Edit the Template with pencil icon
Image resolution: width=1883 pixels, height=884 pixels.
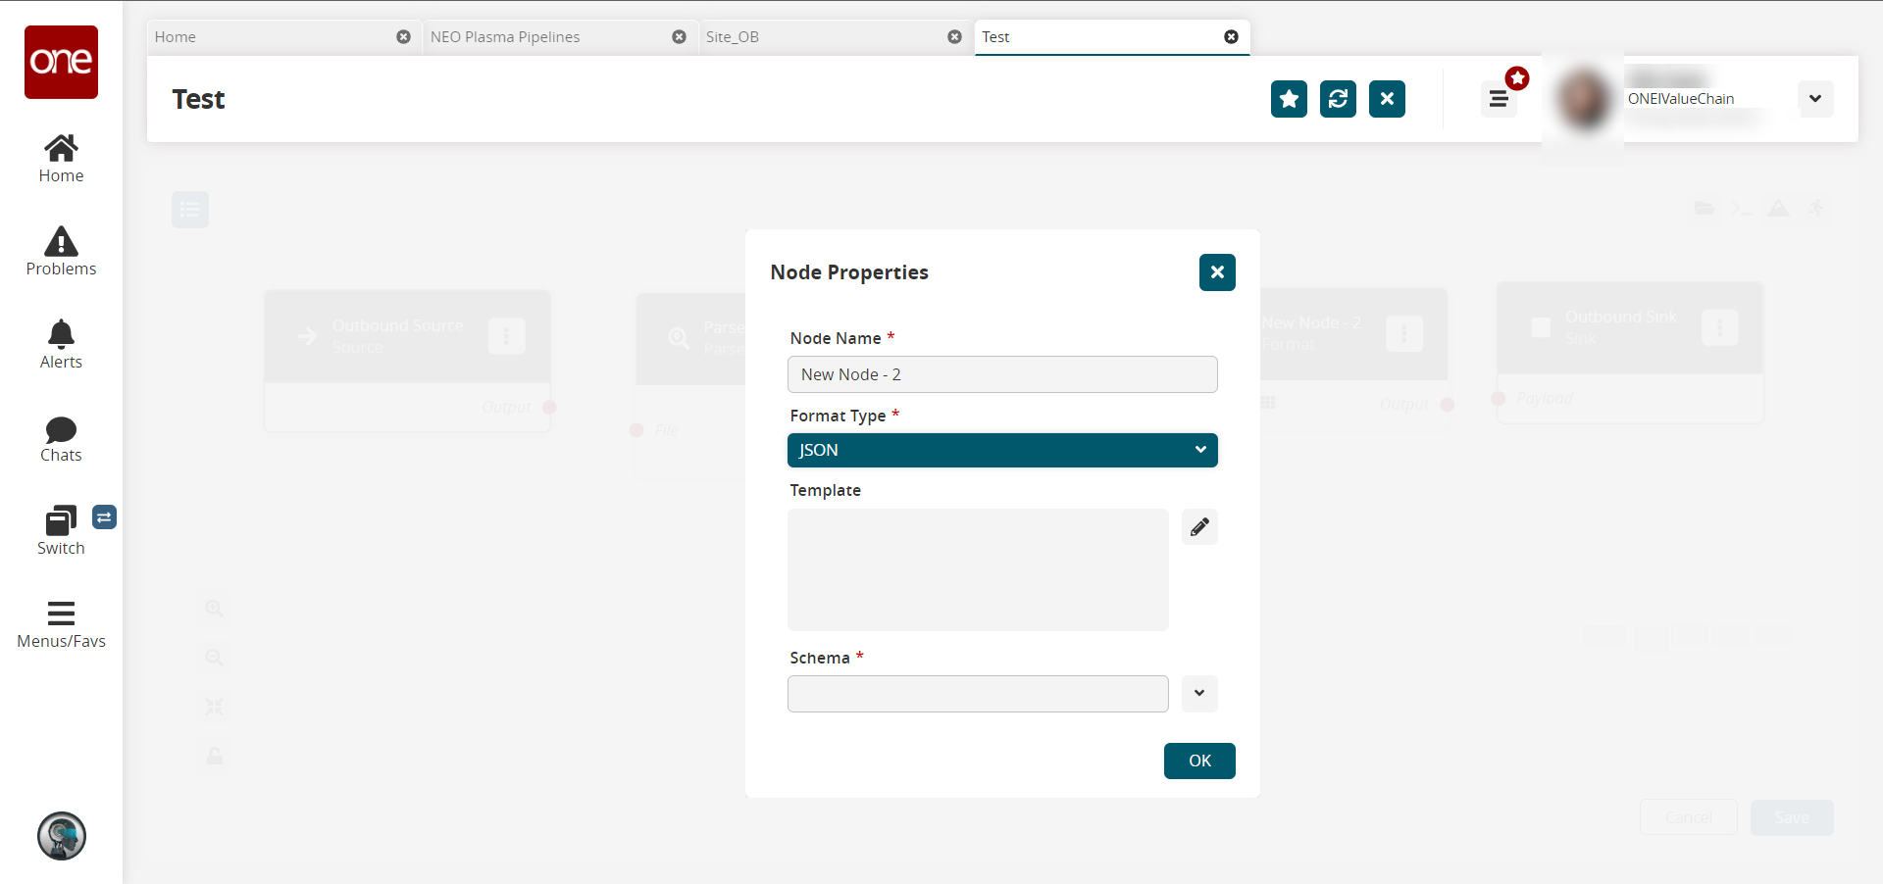(1199, 527)
